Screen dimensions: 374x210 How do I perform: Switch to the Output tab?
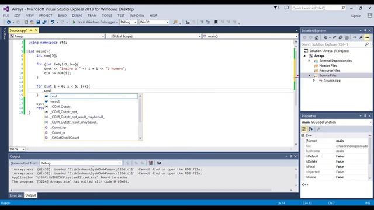click(x=30, y=195)
